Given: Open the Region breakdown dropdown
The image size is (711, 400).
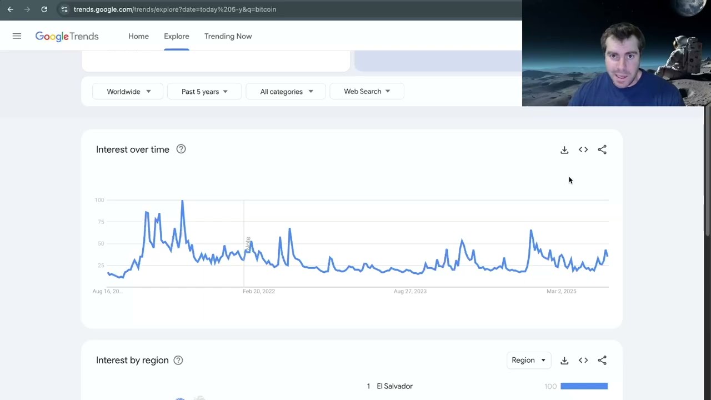Looking at the screenshot, I should [x=528, y=360].
